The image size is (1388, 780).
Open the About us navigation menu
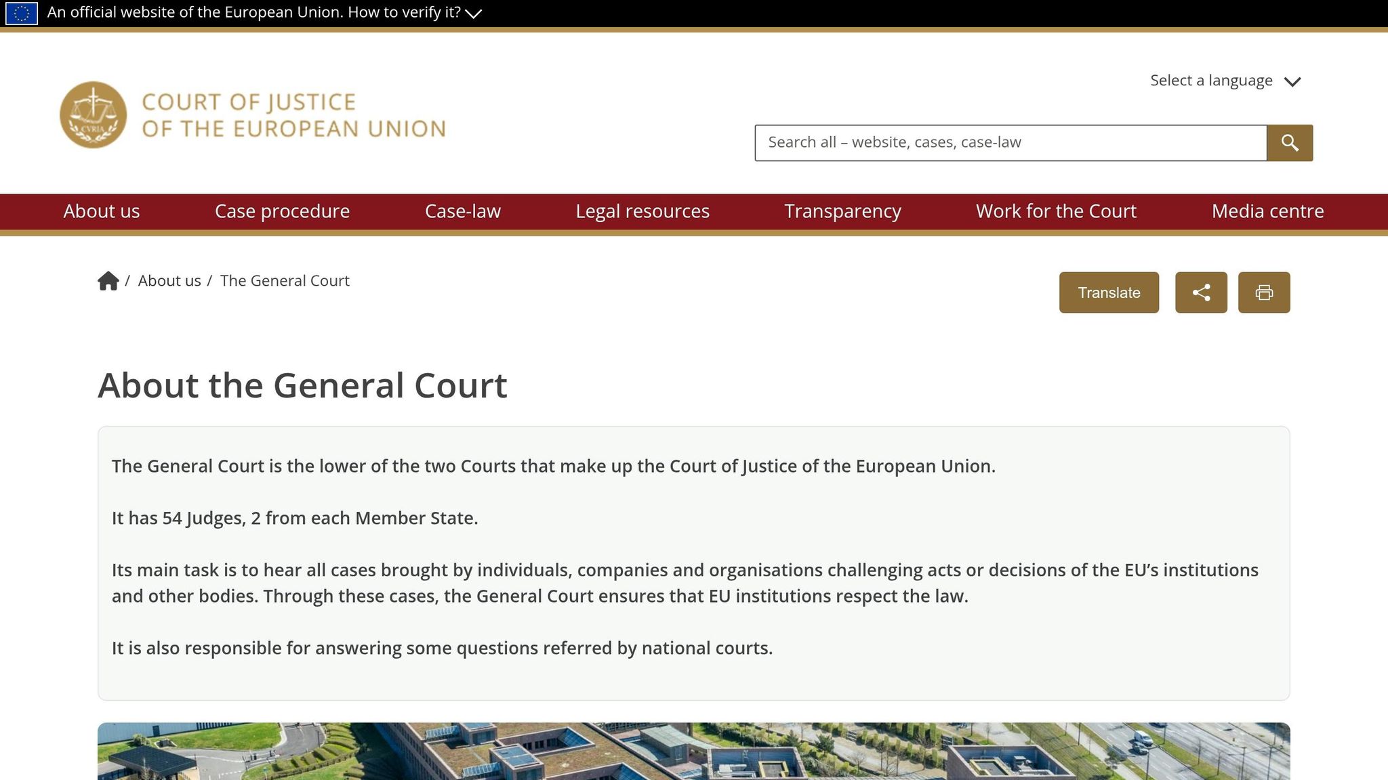(x=101, y=211)
